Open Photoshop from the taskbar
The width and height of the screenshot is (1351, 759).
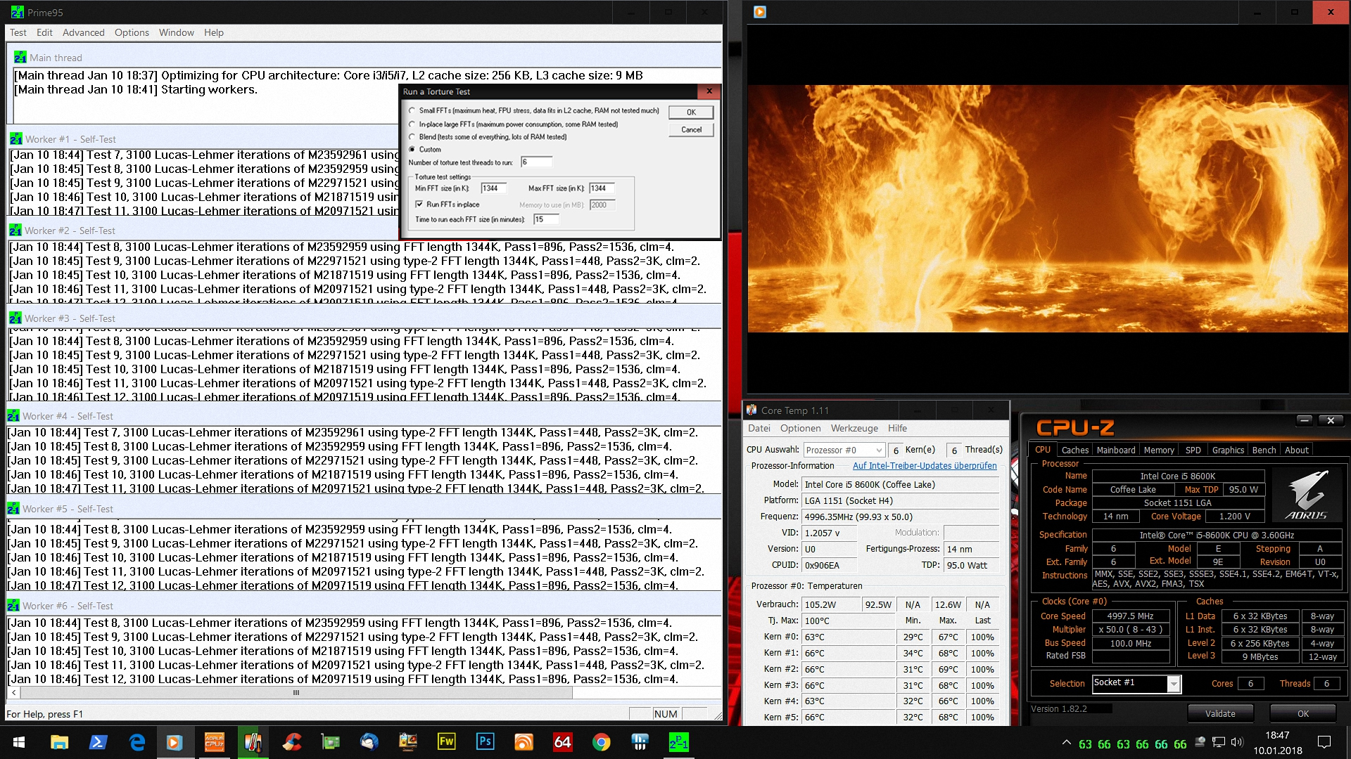tap(485, 742)
